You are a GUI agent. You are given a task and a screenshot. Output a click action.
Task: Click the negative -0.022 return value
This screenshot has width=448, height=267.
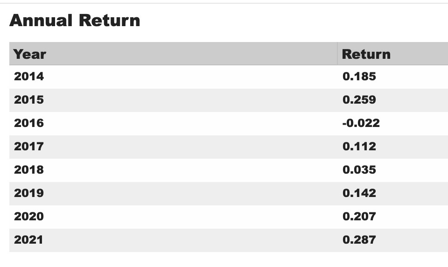361,123
